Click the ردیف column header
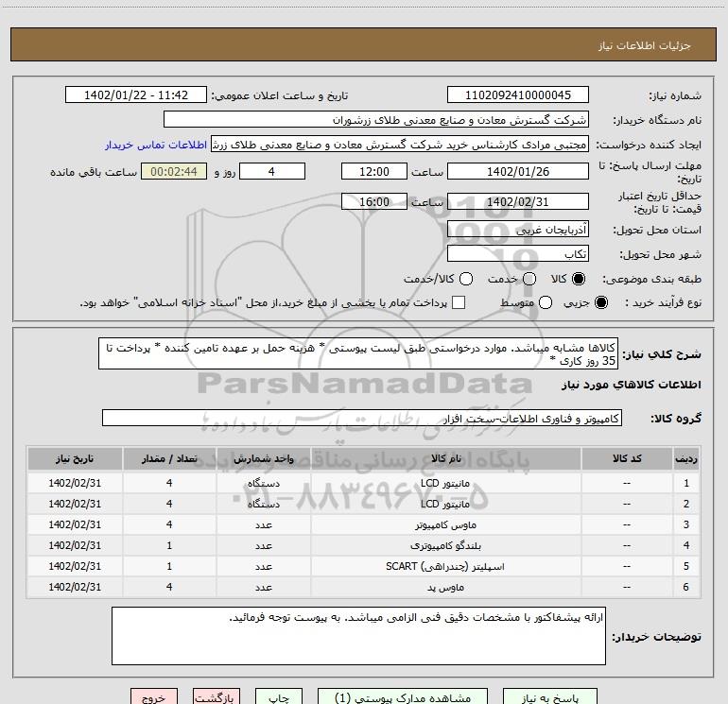 coord(686,459)
